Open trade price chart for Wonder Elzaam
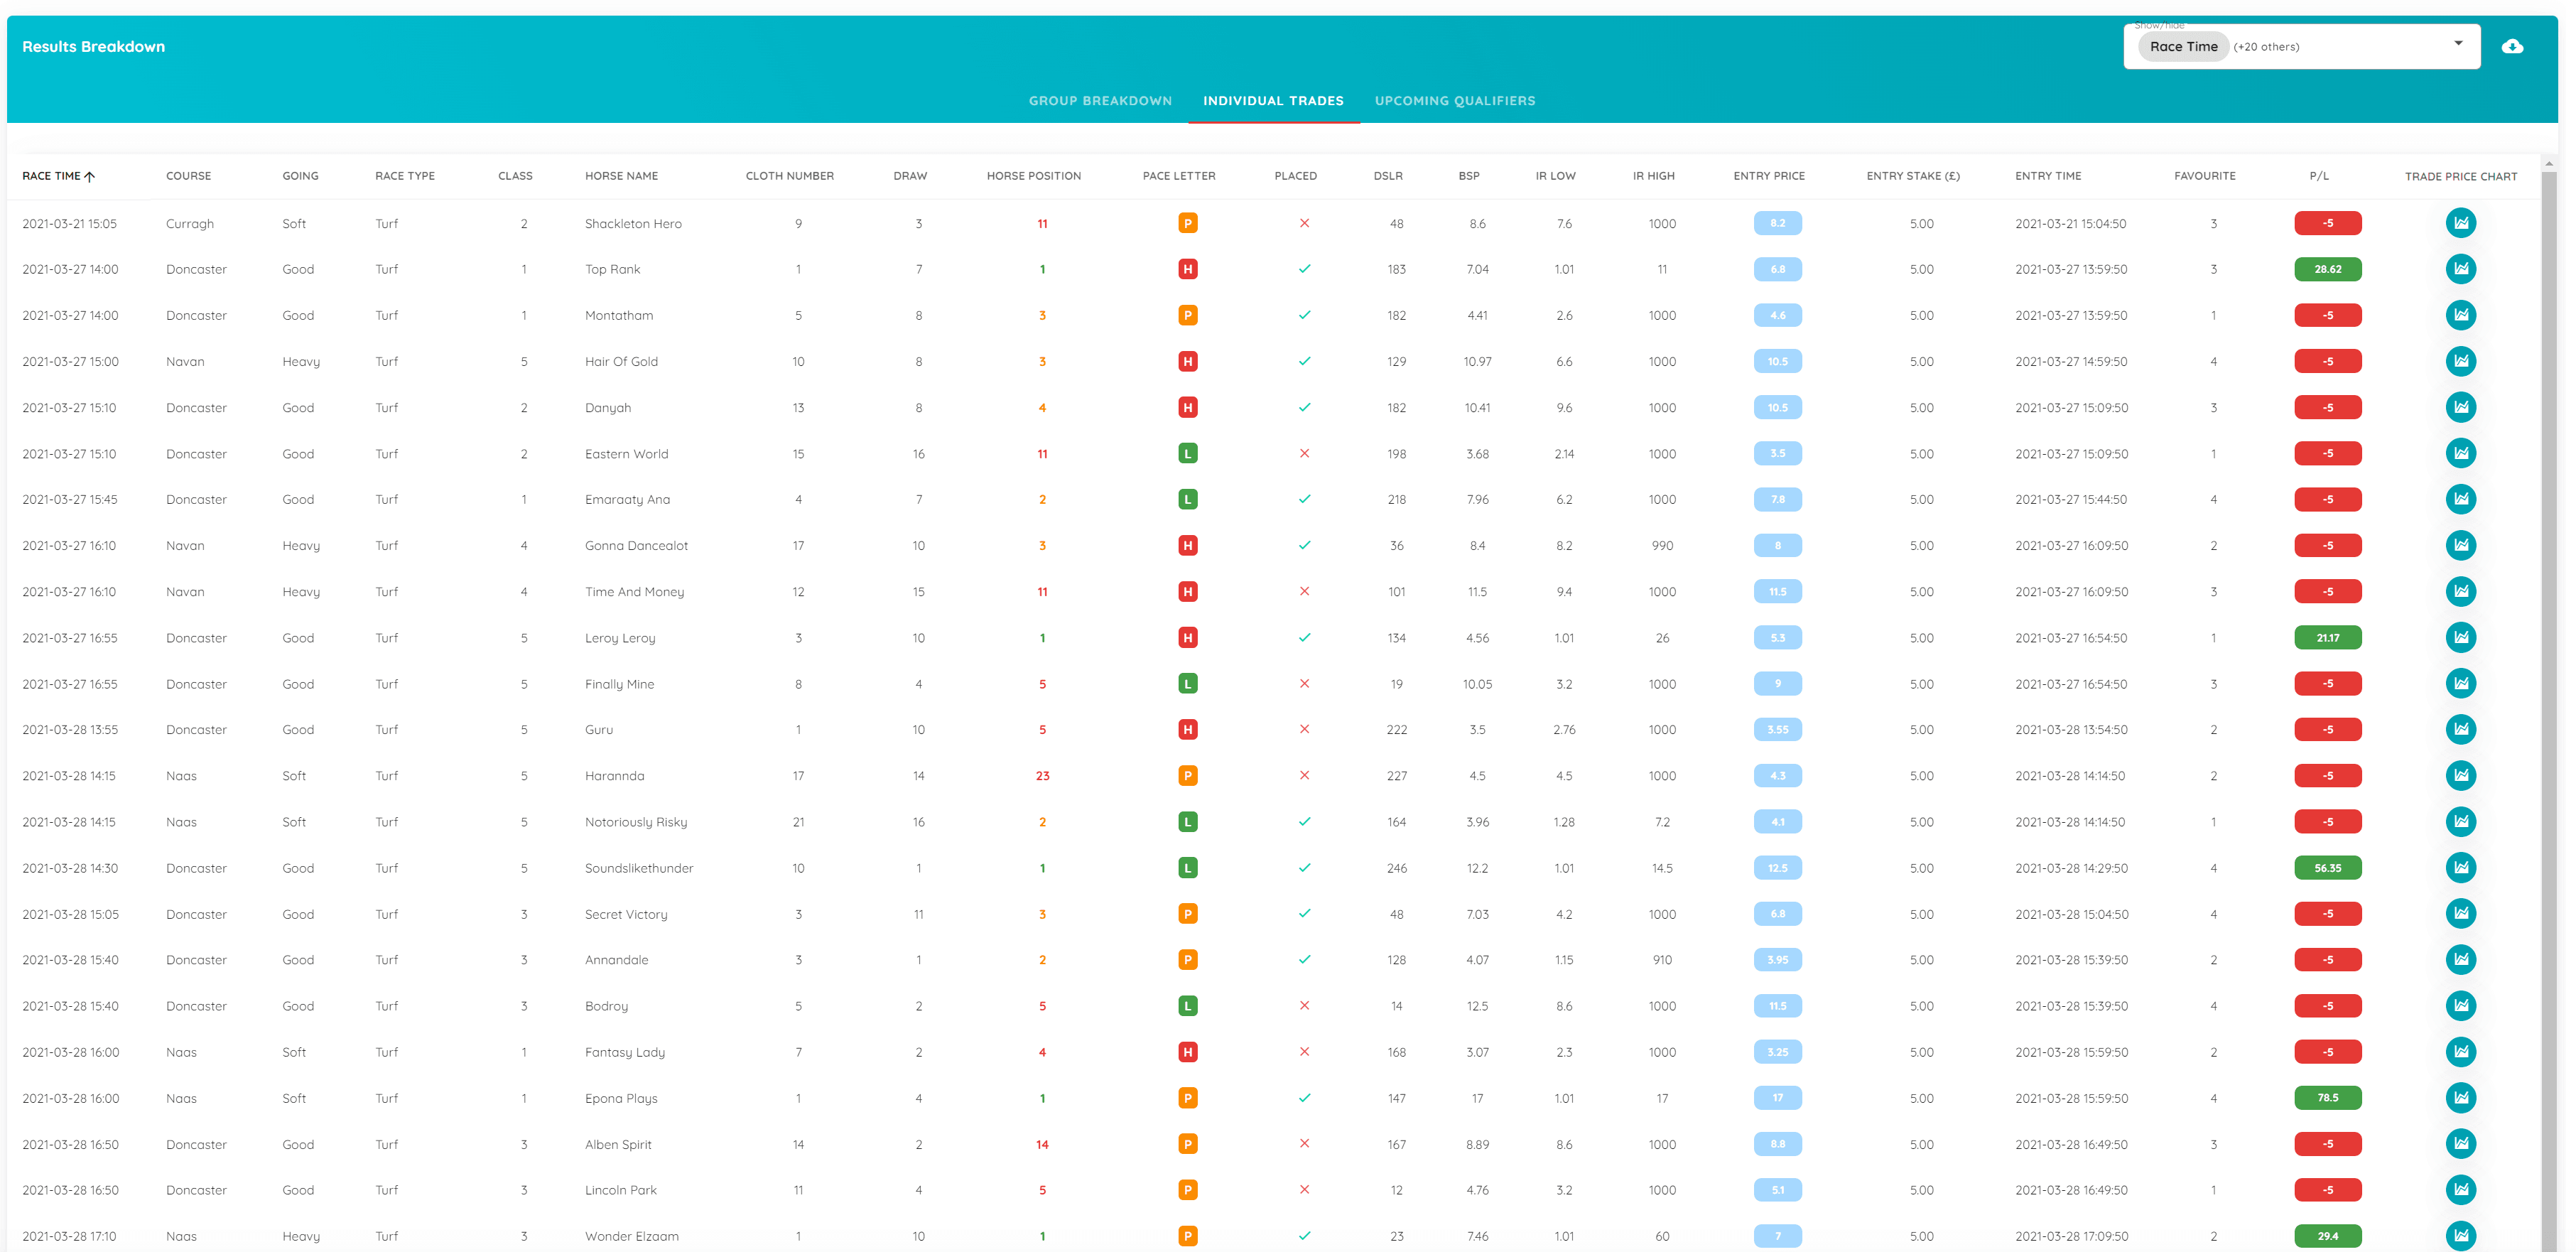This screenshot has width=2576, height=1252. [x=2460, y=1236]
